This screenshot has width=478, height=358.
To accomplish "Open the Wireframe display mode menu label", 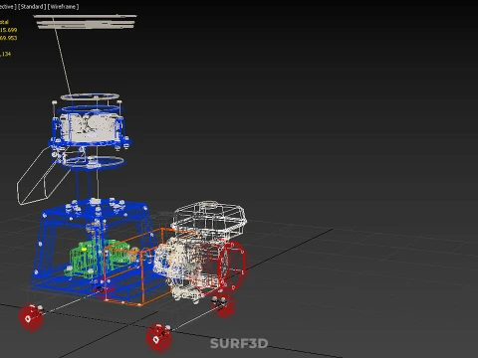I will click(x=64, y=6).
